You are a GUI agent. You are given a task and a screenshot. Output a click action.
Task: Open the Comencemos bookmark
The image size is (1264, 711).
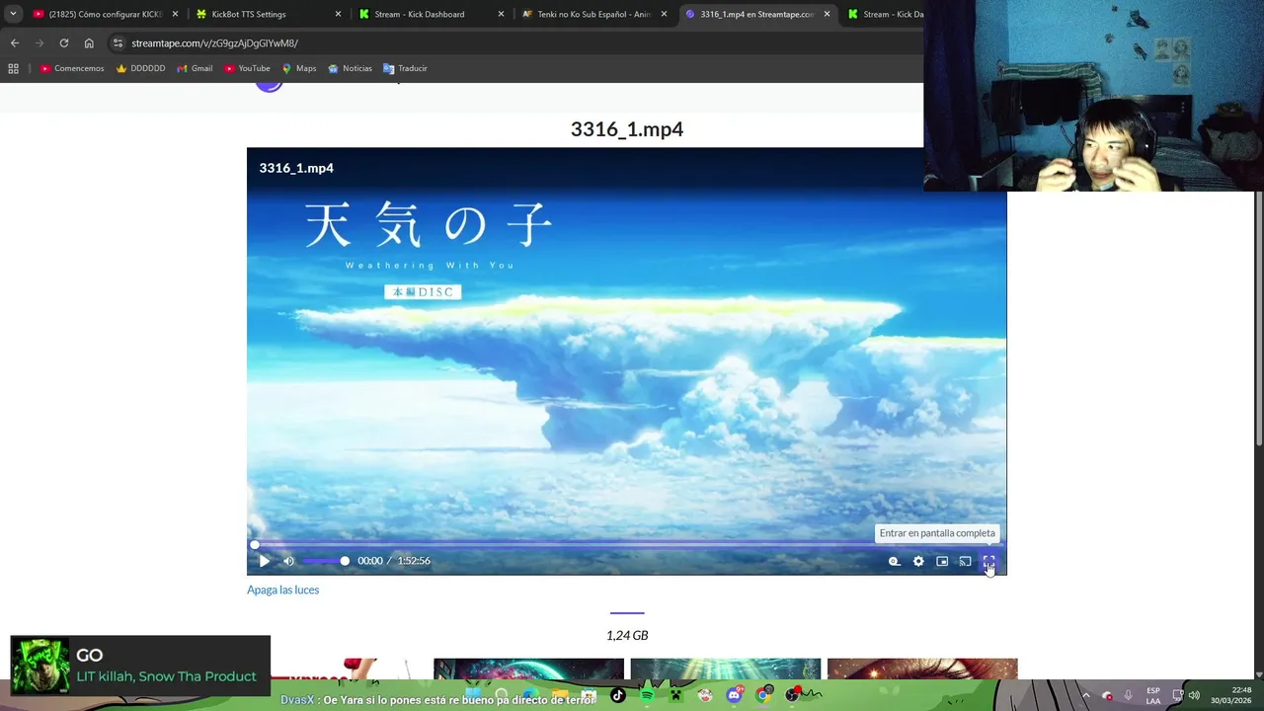point(72,68)
